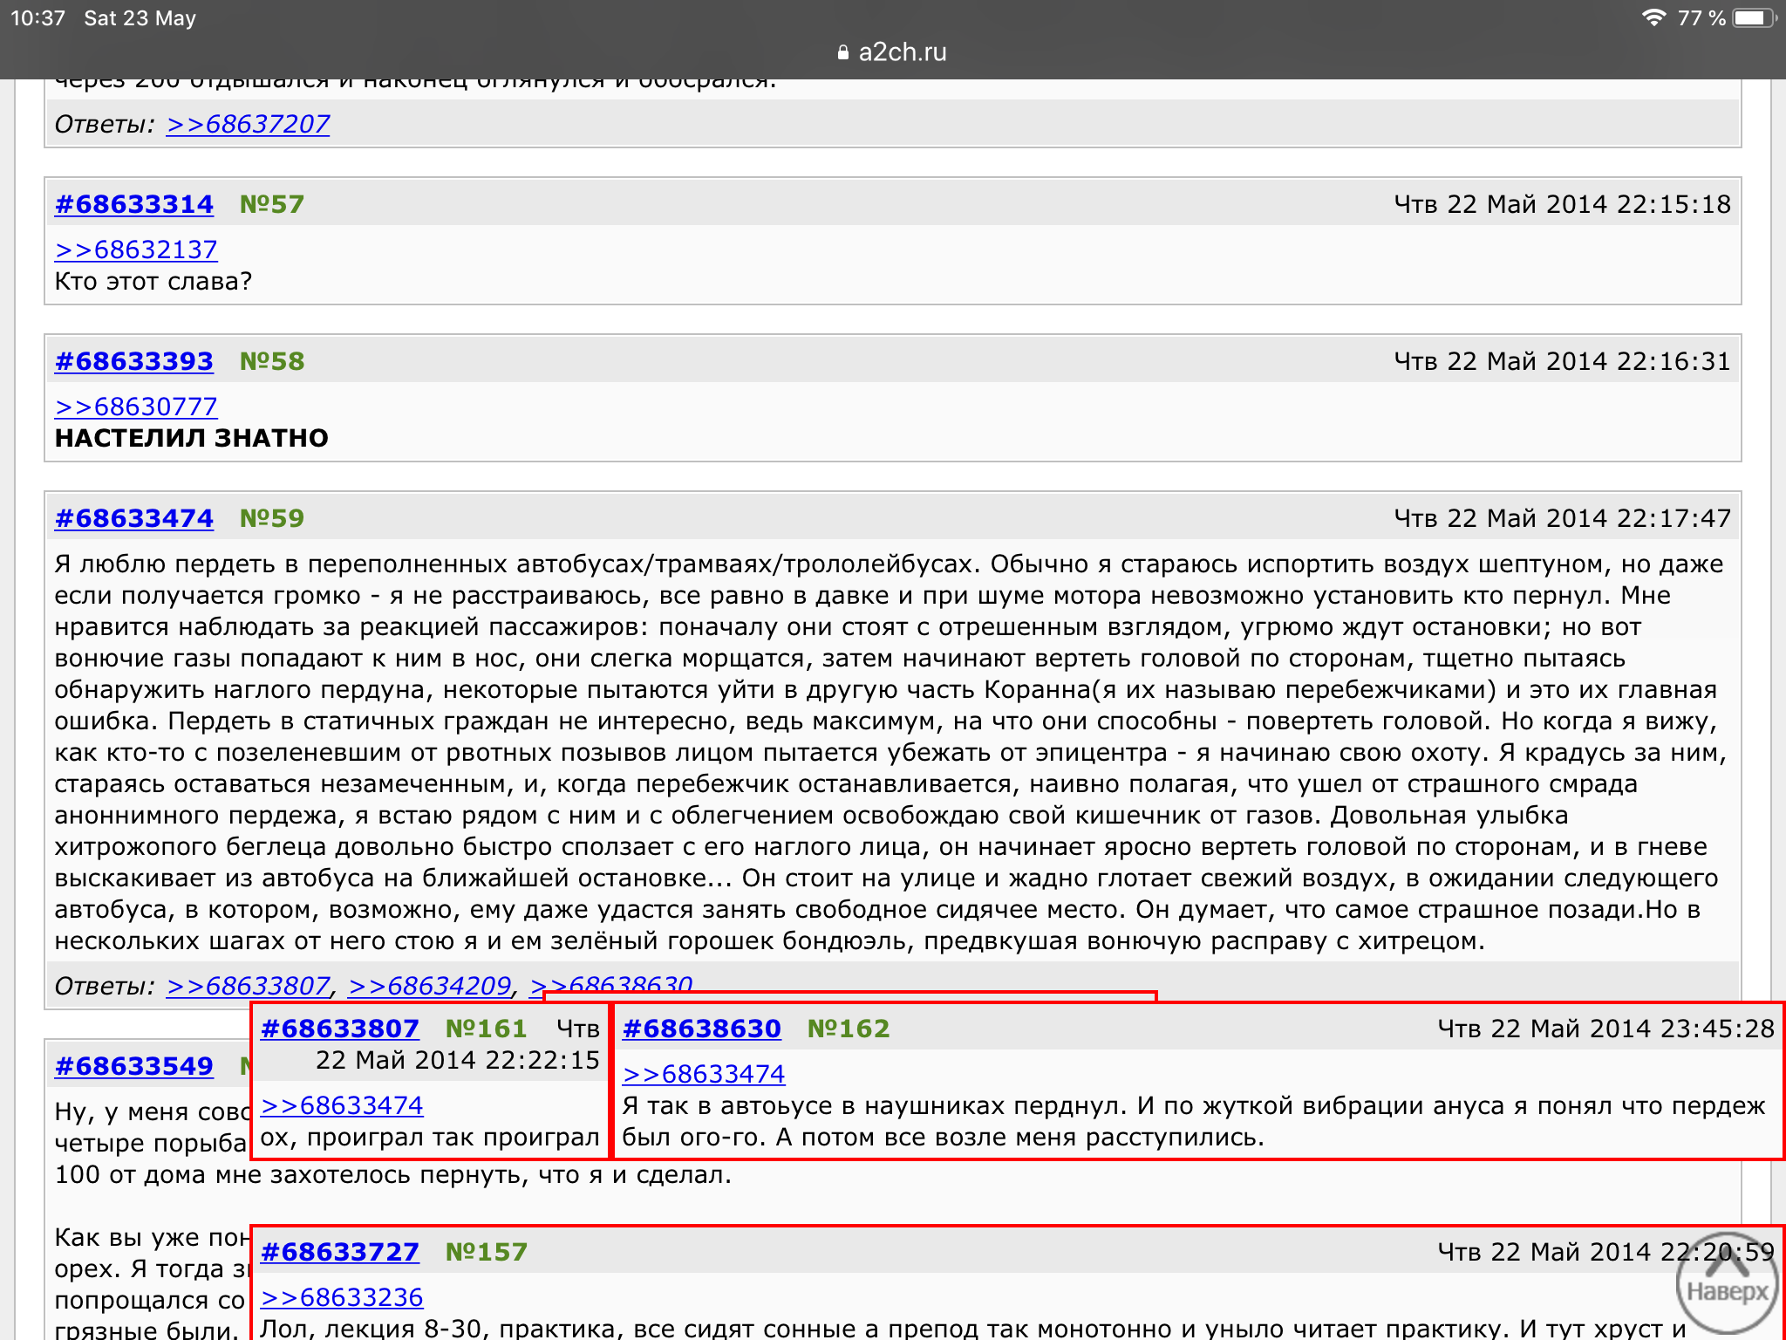Click post link #68633549
This screenshot has height=1340, width=1786.
[x=134, y=1066]
